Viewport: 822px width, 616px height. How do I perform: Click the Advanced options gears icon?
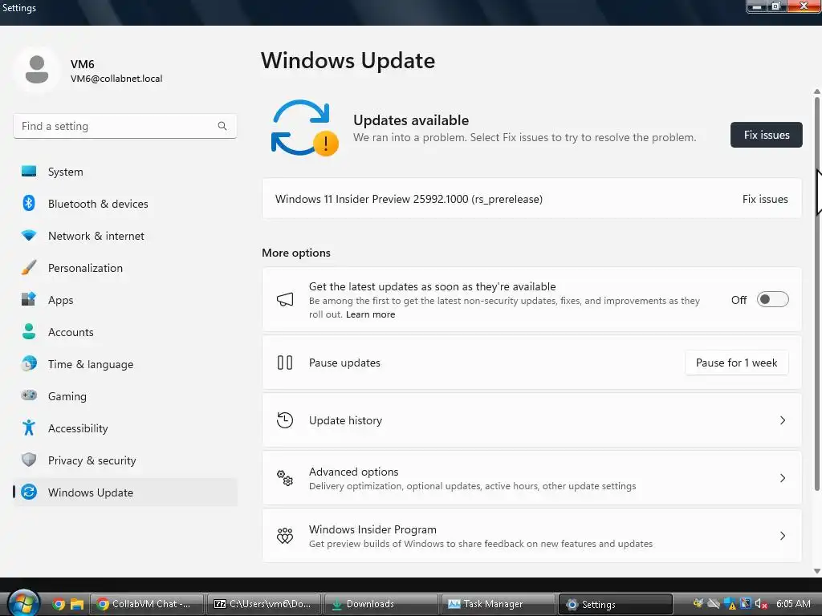click(x=285, y=478)
